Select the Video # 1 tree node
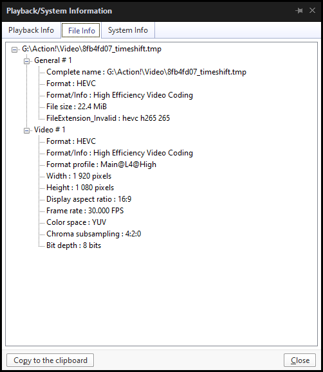This screenshot has width=323, height=372. click(50, 130)
